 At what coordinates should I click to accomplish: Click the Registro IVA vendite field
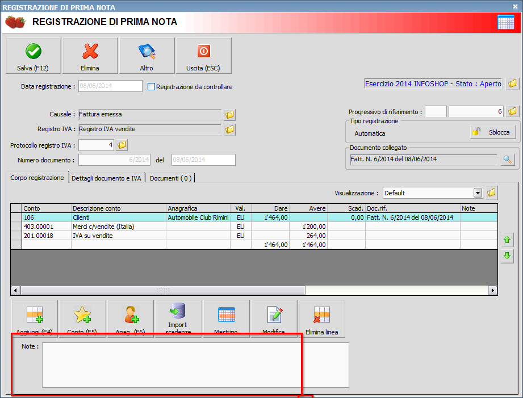coord(150,129)
